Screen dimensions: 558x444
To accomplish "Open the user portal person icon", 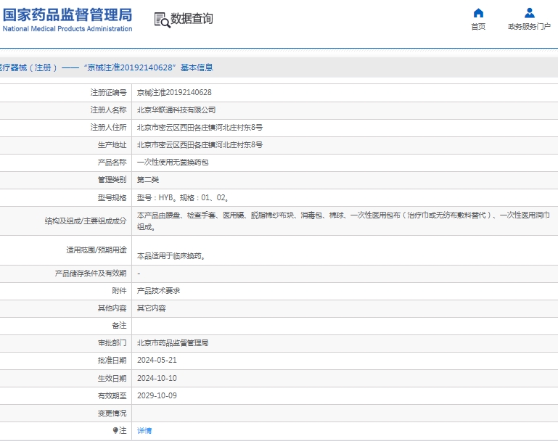I will click(529, 13).
